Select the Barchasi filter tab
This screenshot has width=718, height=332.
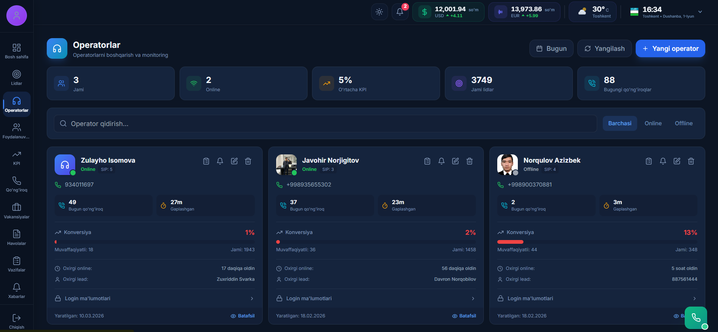[620, 123]
